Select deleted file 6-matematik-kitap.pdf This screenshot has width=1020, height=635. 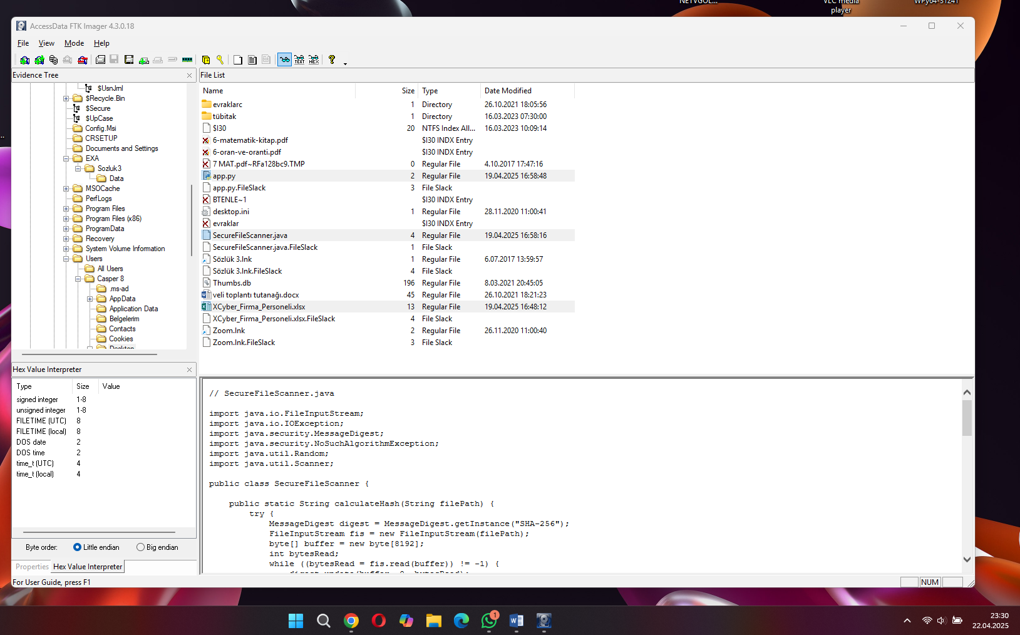pyautogui.click(x=387, y=140)
